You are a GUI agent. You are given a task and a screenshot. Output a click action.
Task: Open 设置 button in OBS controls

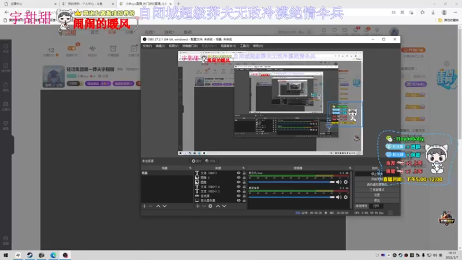377,195
